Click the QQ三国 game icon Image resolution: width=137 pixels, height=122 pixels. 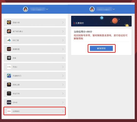pyautogui.click(x=9, y=40)
